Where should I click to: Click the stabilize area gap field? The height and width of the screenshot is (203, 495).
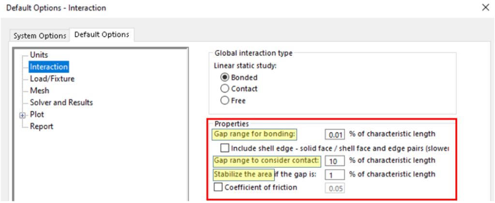335,174
